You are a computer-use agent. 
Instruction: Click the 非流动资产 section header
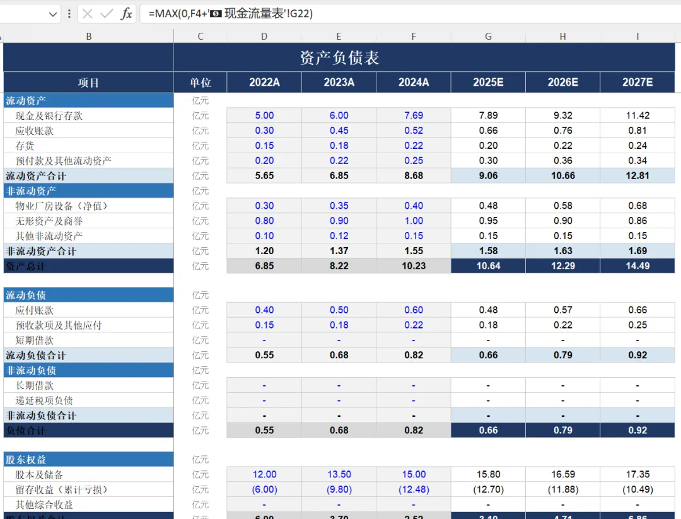(89, 191)
